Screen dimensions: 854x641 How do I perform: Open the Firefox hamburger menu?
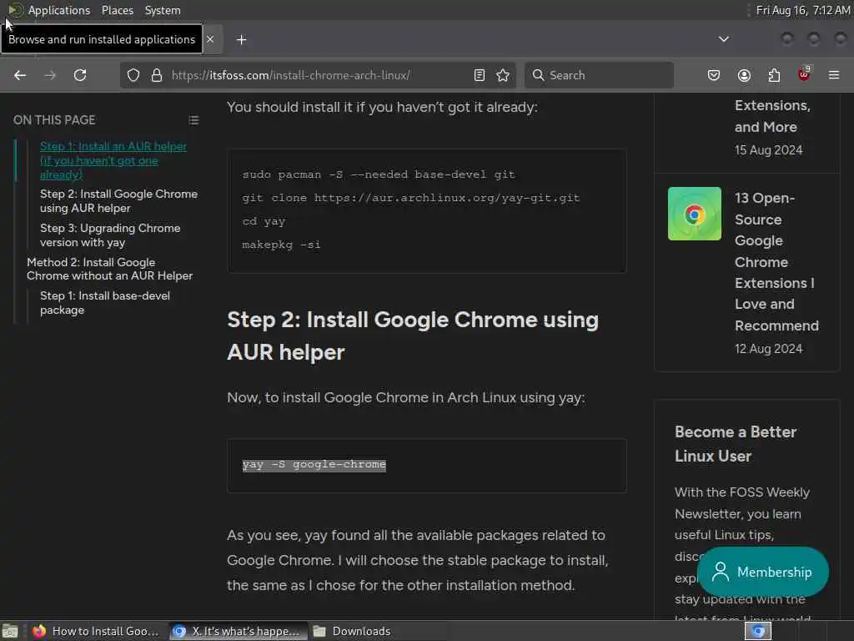click(834, 75)
